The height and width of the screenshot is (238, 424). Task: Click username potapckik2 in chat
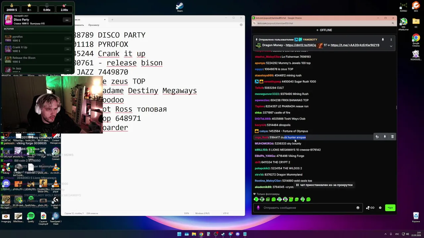tap(262, 168)
